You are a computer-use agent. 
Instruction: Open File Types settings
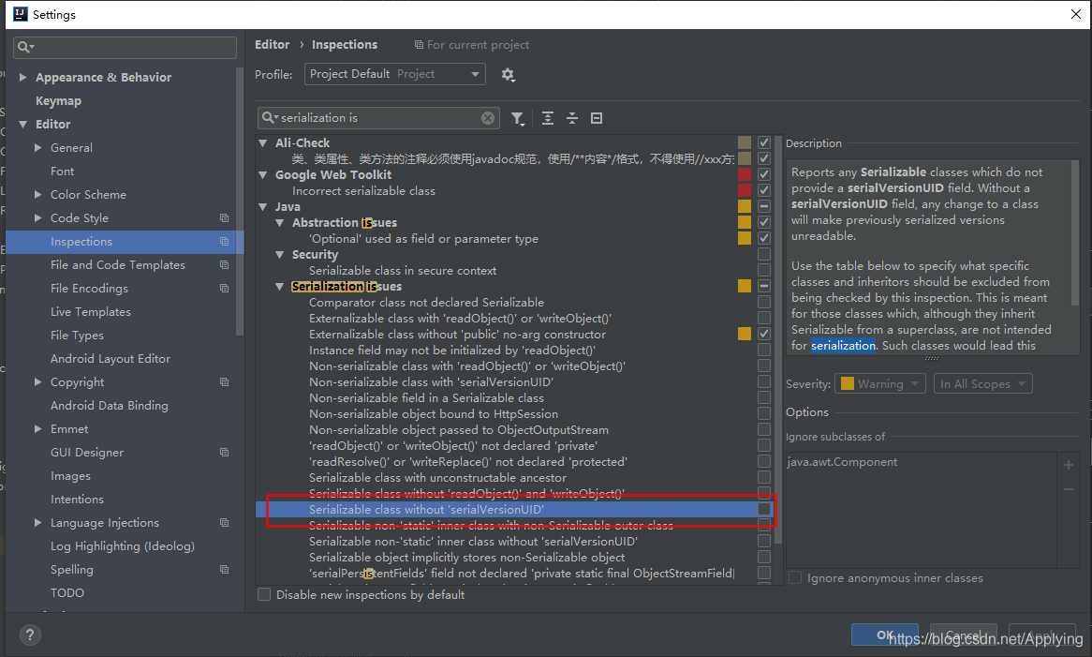(77, 336)
